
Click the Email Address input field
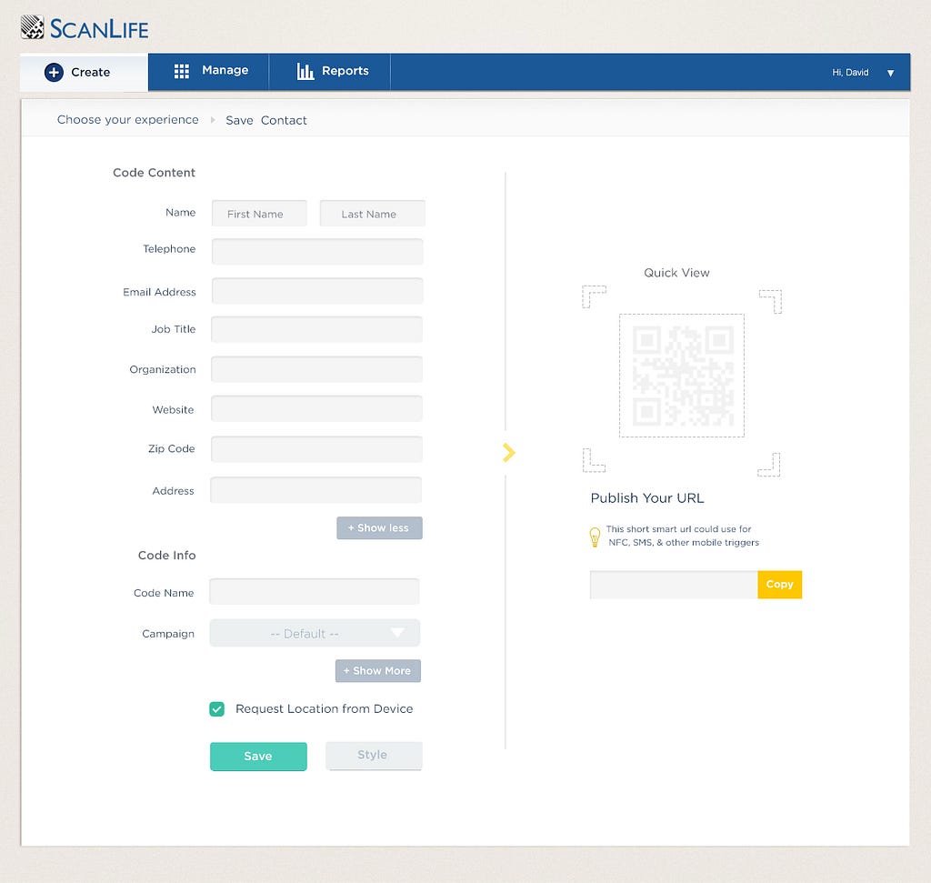coord(317,291)
